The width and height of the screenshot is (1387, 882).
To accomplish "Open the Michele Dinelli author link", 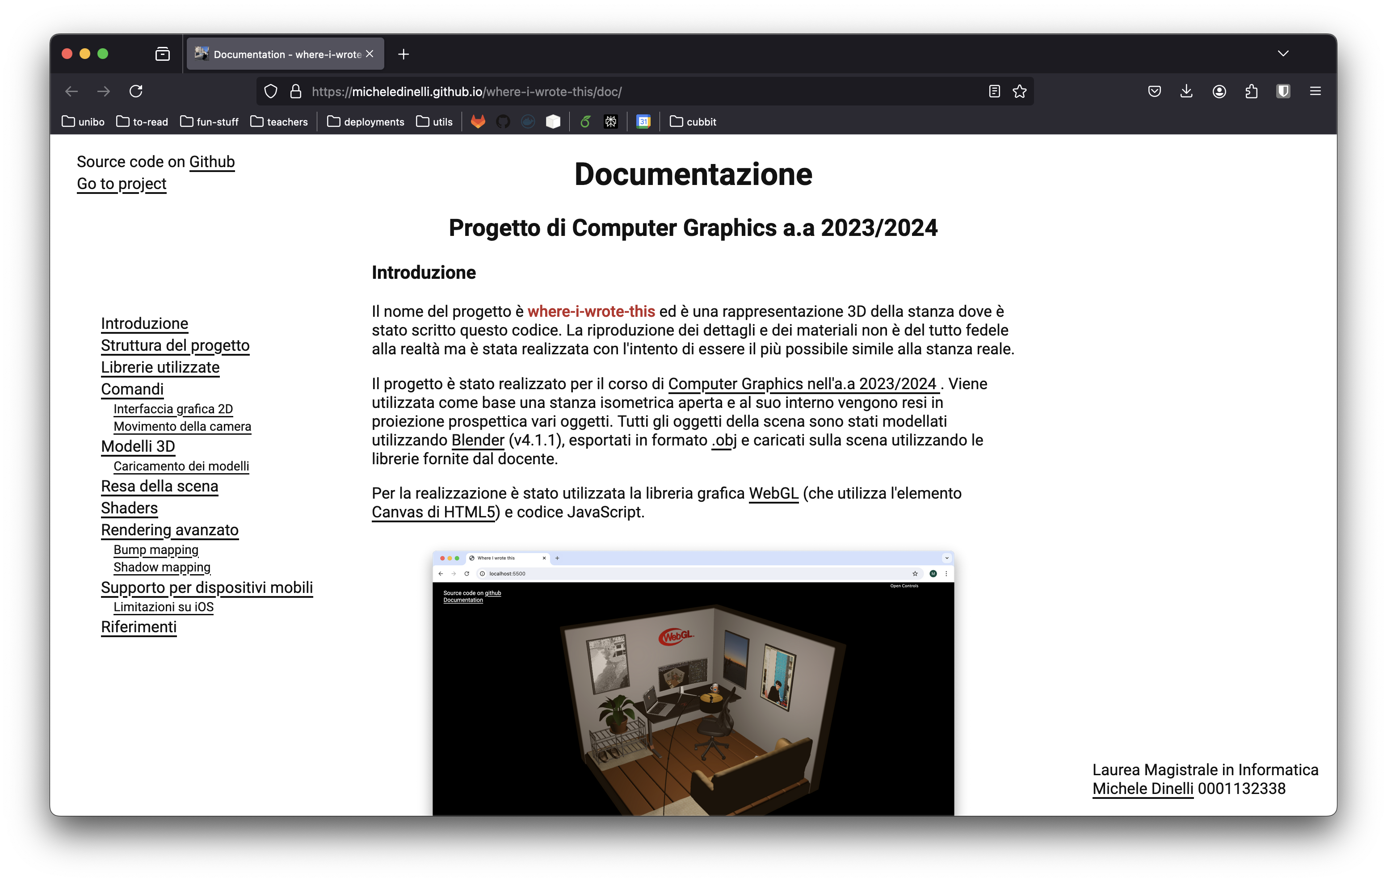I will (x=1143, y=789).
